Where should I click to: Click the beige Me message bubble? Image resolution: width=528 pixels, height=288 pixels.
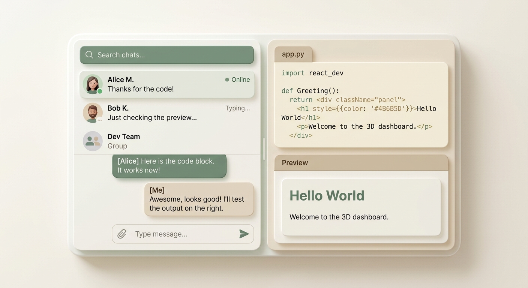point(199,199)
